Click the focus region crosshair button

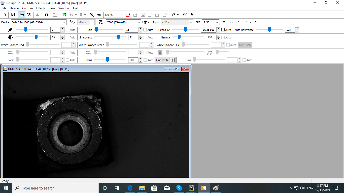[173, 60]
